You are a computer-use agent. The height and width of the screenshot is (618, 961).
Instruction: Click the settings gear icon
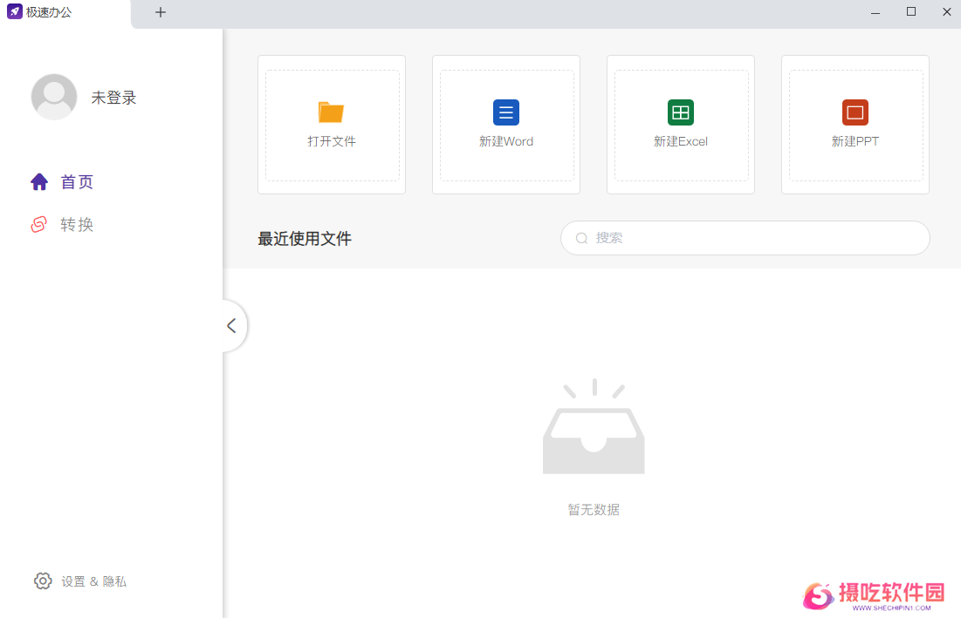click(x=43, y=581)
